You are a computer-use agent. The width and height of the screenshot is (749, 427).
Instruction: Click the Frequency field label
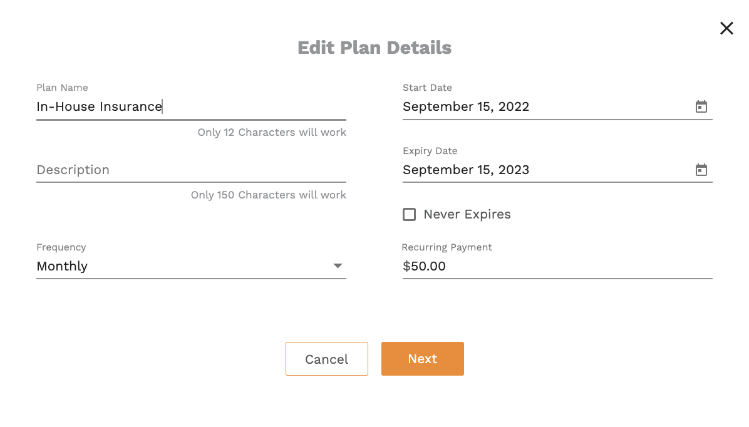61,247
